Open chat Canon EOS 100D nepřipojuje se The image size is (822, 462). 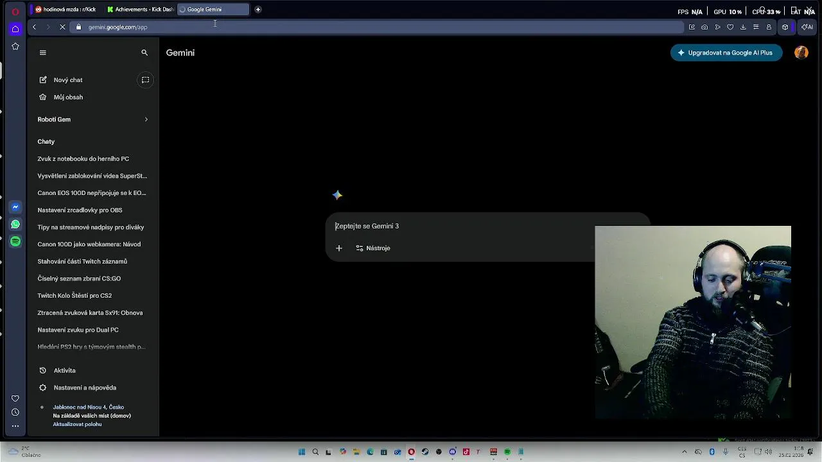point(93,193)
